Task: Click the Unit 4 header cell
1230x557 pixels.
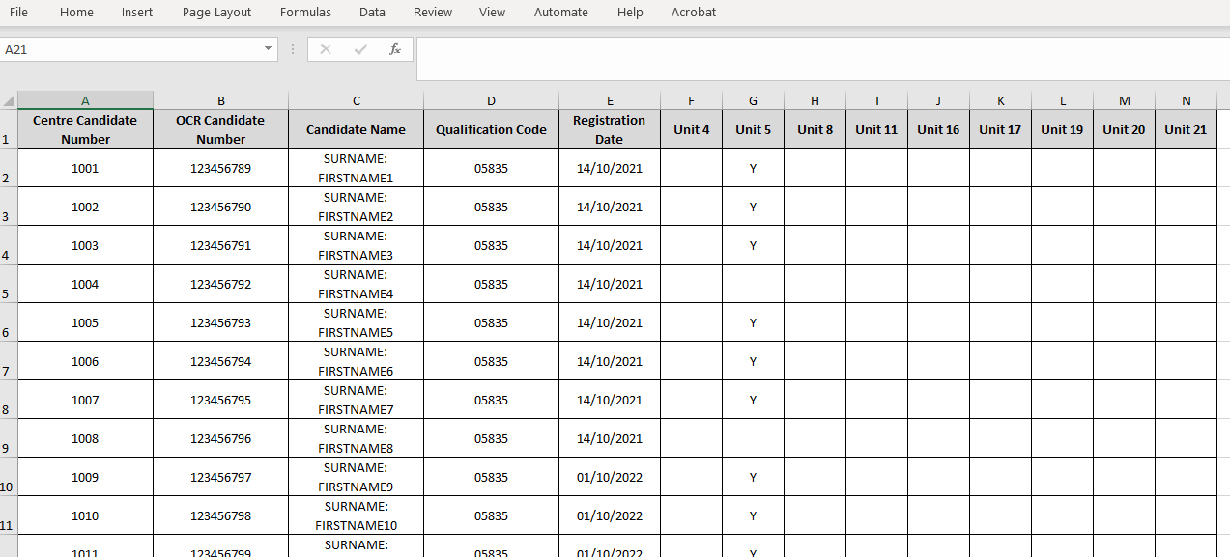Action: click(691, 129)
